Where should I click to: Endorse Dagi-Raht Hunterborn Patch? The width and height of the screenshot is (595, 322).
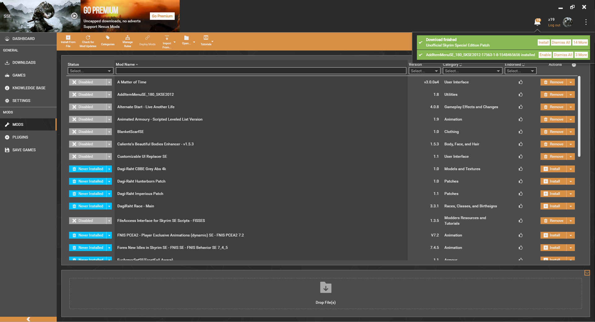[521, 181]
